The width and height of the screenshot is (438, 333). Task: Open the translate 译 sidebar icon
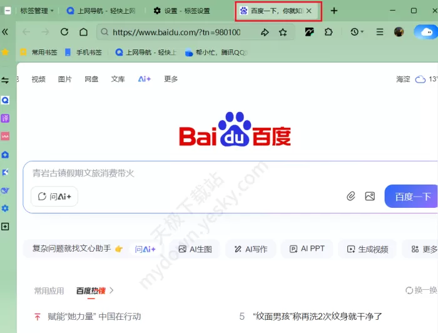coord(5,118)
